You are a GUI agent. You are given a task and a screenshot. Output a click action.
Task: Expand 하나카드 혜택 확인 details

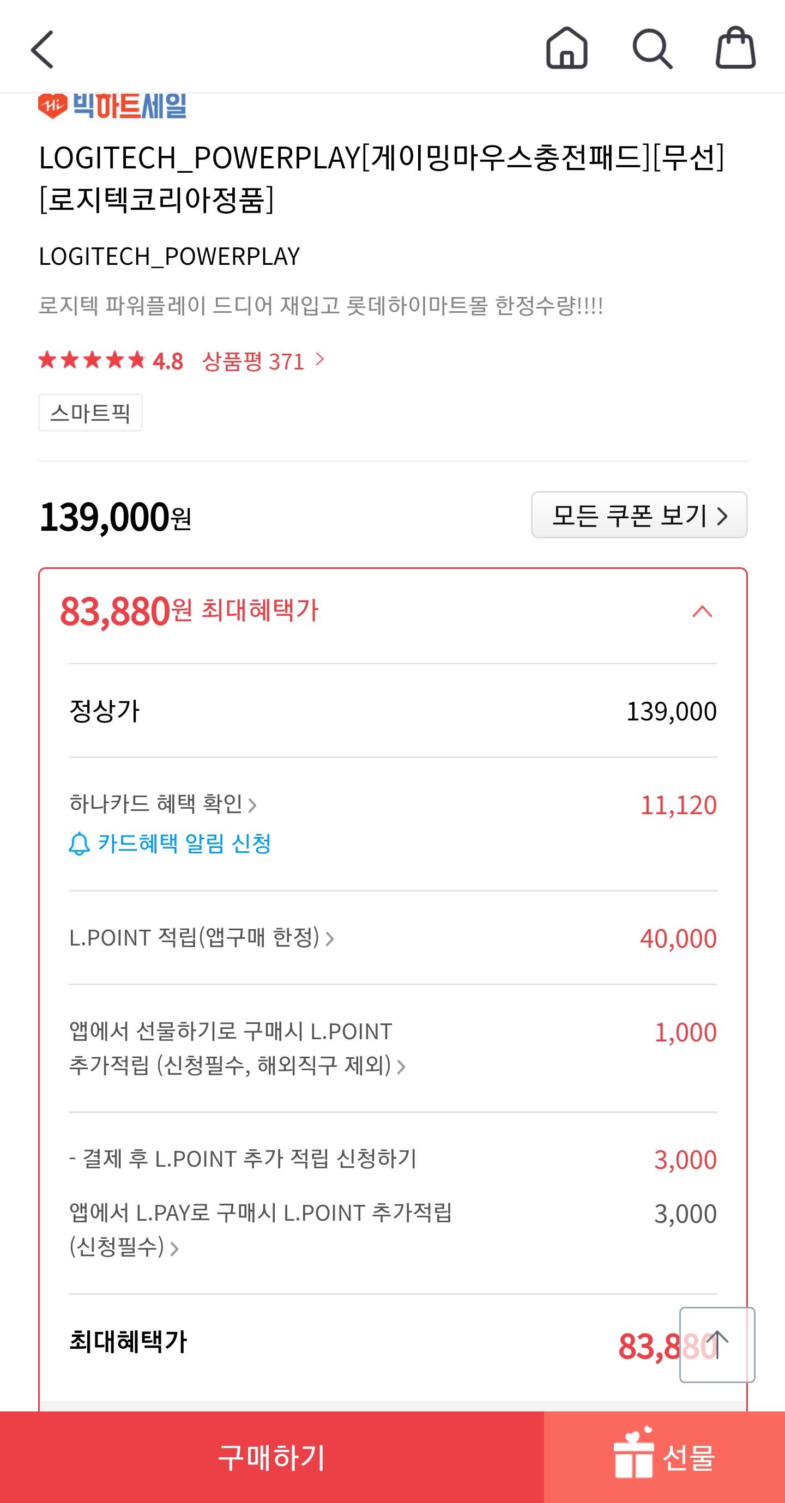(163, 804)
